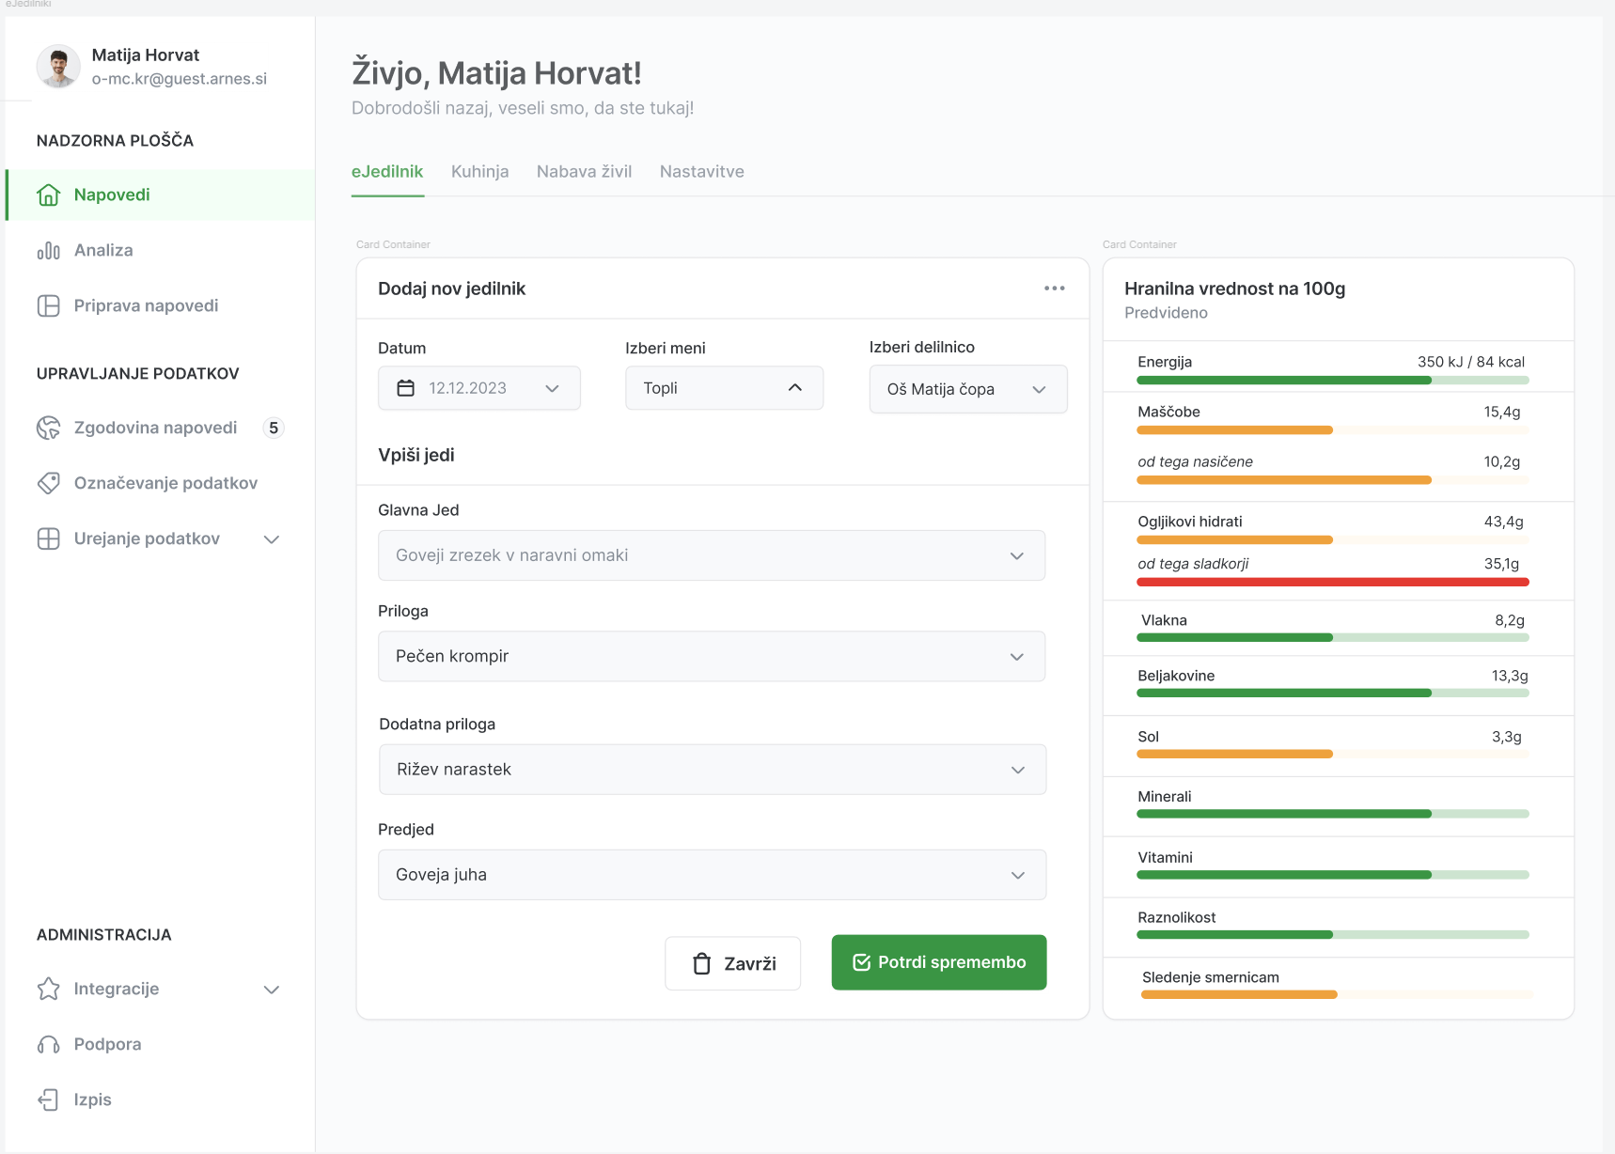This screenshot has width=1615, height=1154.
Task: Click the home icon next to Napovedi
Action: 48,195
